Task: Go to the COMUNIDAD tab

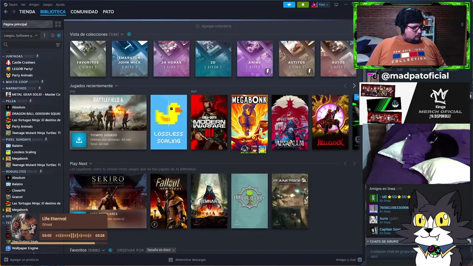Action: 84,12
